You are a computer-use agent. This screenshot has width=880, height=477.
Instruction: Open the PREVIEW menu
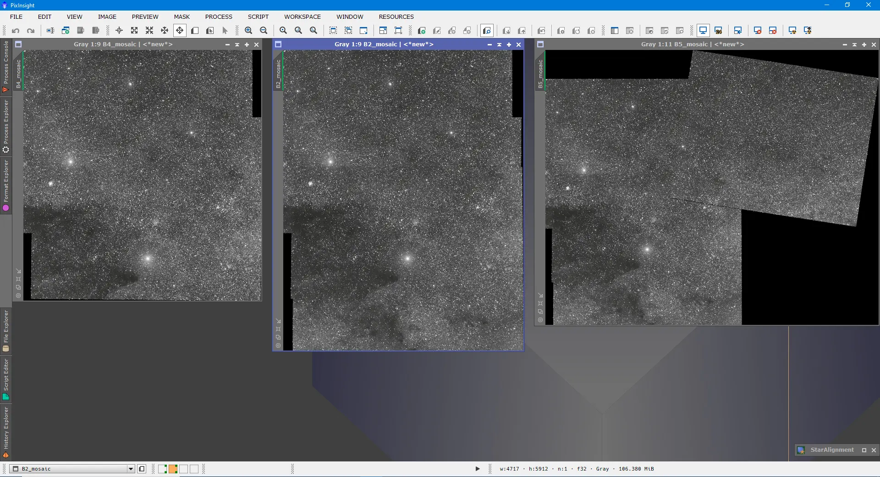[x=145, y=16]
